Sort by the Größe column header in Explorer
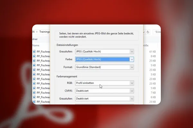The width and height of the screenshot is (193, 128). tap(146, 45)
